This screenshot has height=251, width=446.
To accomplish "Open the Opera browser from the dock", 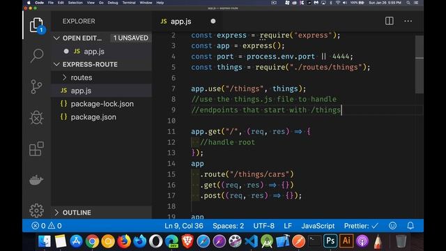I will coord(155,241).
